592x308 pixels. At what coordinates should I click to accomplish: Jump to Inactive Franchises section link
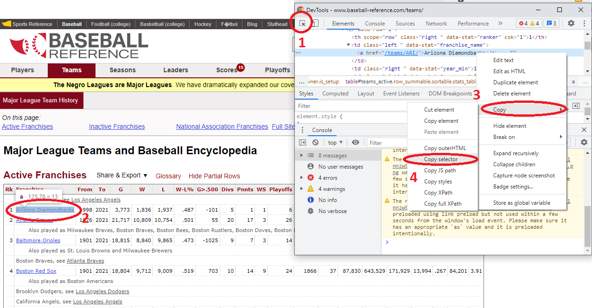pyautogui.click(x=117, y=126)
